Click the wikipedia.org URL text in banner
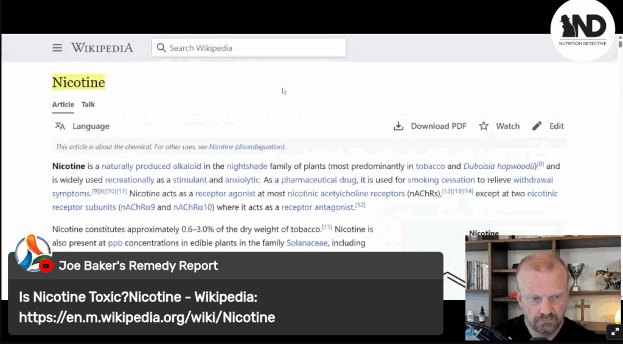 pos(147,317)
